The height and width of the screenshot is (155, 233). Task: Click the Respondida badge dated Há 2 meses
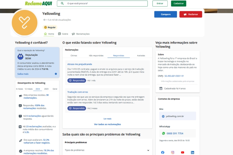pyautogui.click(x=77, y=108)
